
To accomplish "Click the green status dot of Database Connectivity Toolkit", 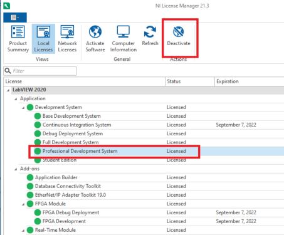I will point(30,186).
